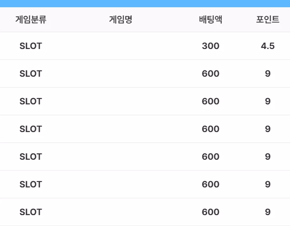Click SLOT in the first table row

[31, 46]
